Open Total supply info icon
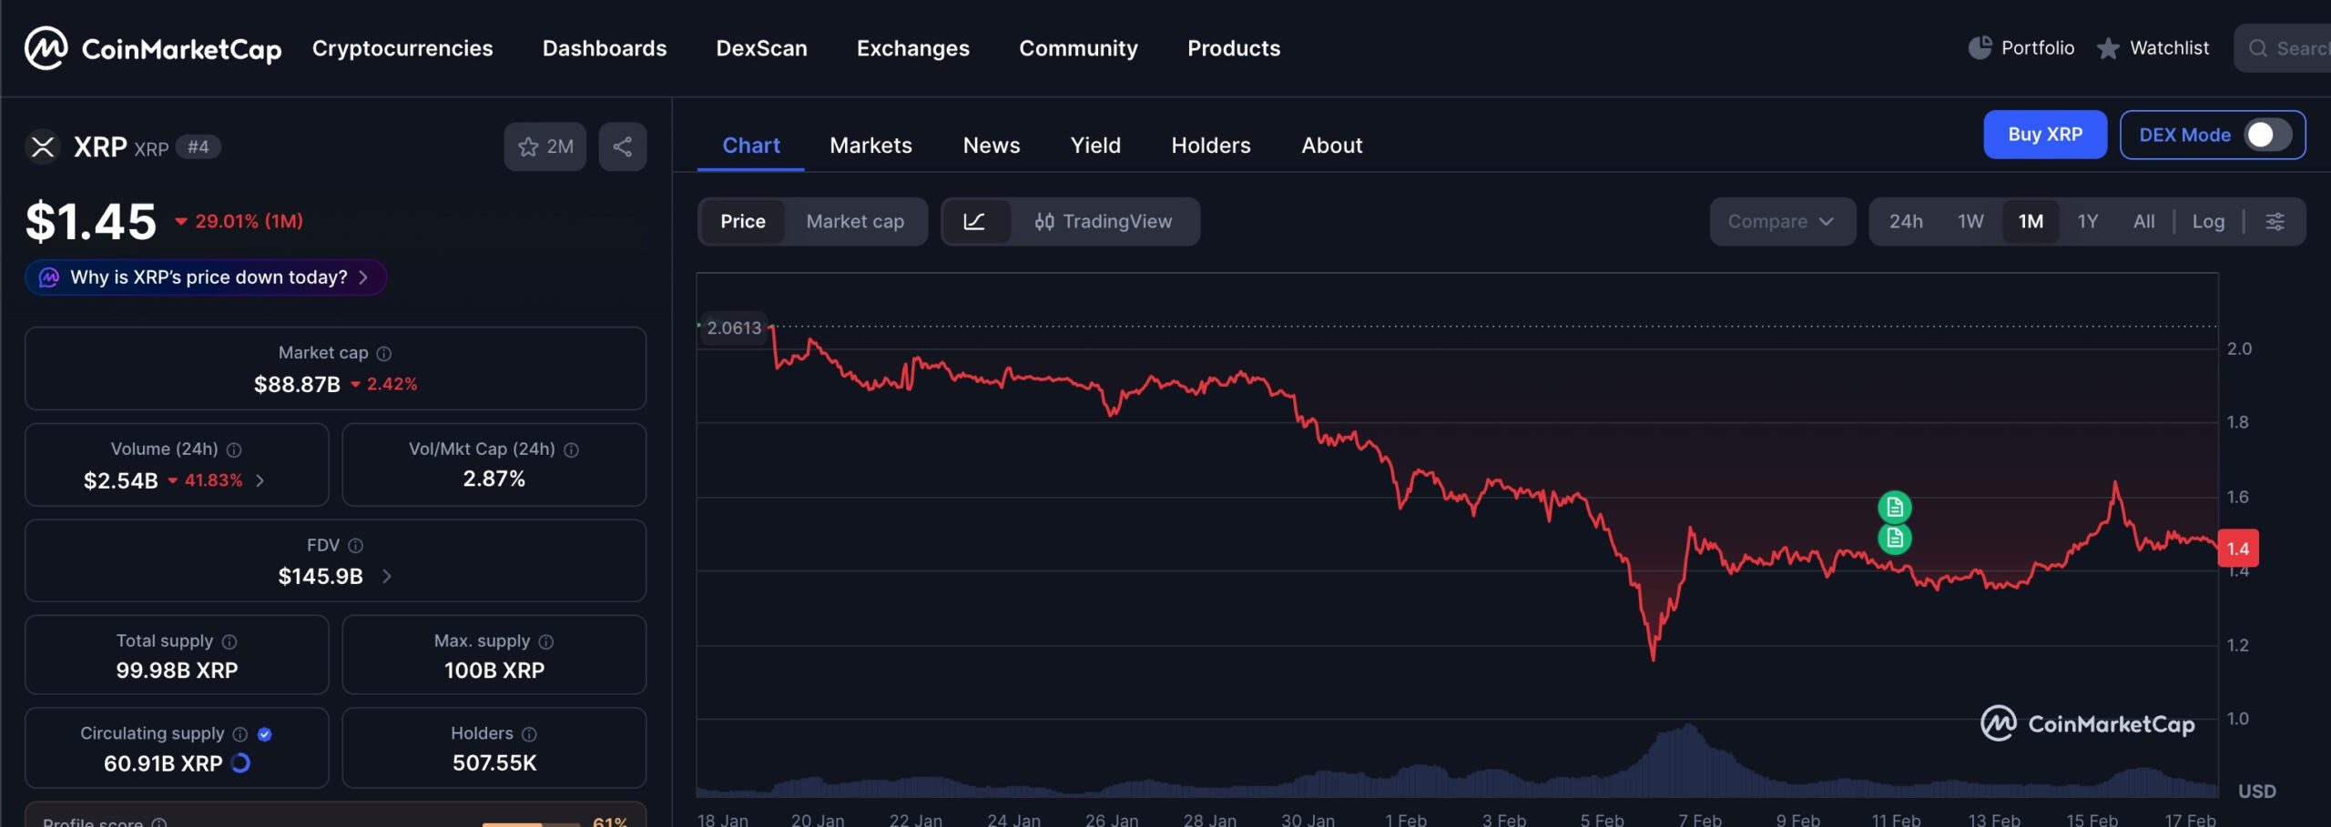The width and height of the screenshot is (2331, 827). [229, 641]
